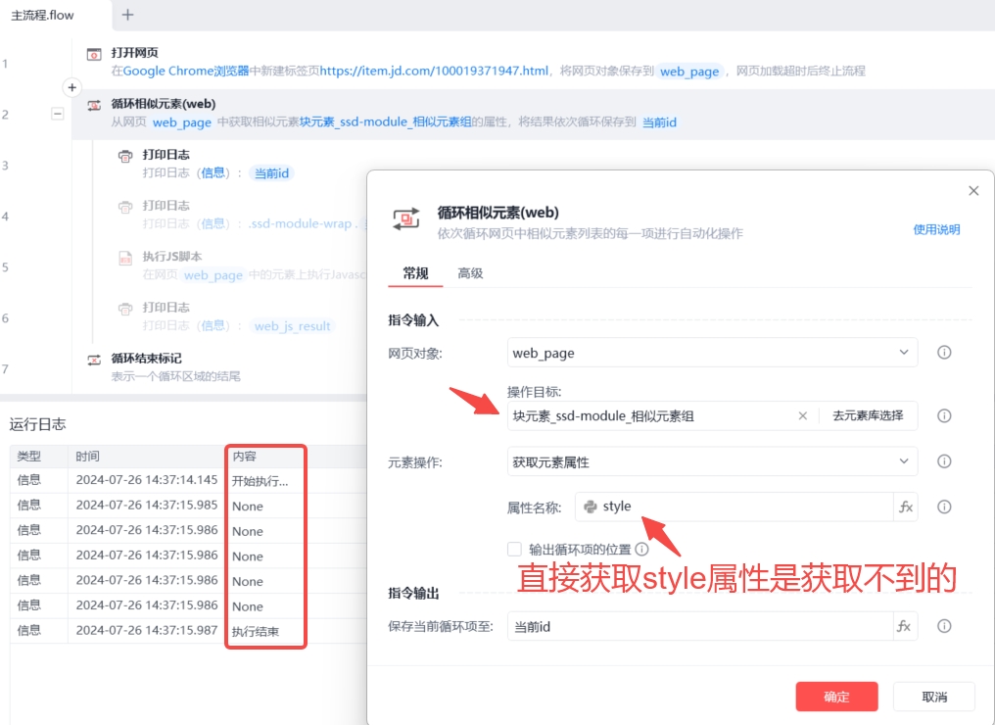Click the 执行JS脚本 step icon
Viewport: 995px width, 725px height.
coord(125,258)
